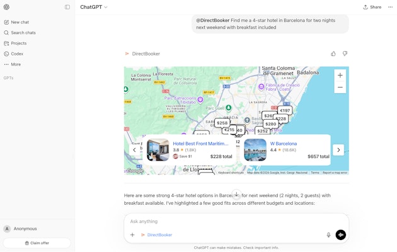Give a thumbs up to the DirectBooker response
This screenshot has height=252, width=397.
click(x=333, y=54)
